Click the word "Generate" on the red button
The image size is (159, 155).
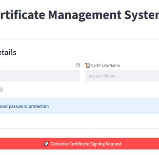pos(59,144)
